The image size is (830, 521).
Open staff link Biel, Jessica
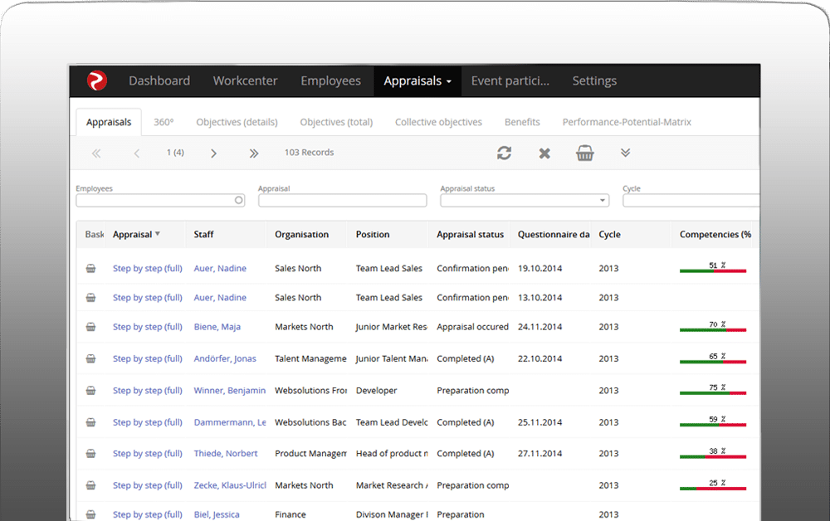click(217, 514)
